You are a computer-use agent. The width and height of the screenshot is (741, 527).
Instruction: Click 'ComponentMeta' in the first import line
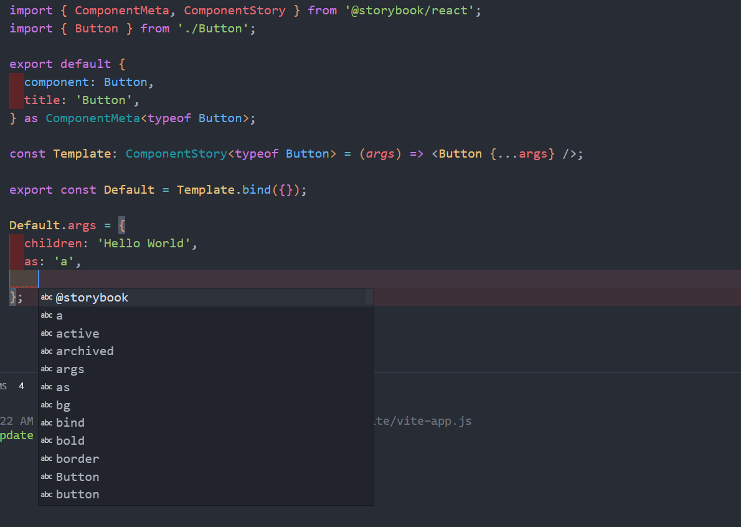coord(122,11)
